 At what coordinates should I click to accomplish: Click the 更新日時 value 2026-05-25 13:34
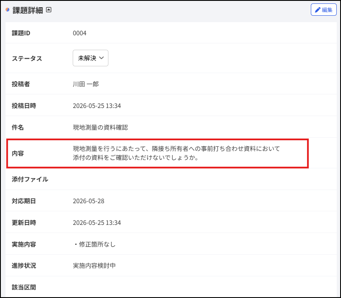97,223
